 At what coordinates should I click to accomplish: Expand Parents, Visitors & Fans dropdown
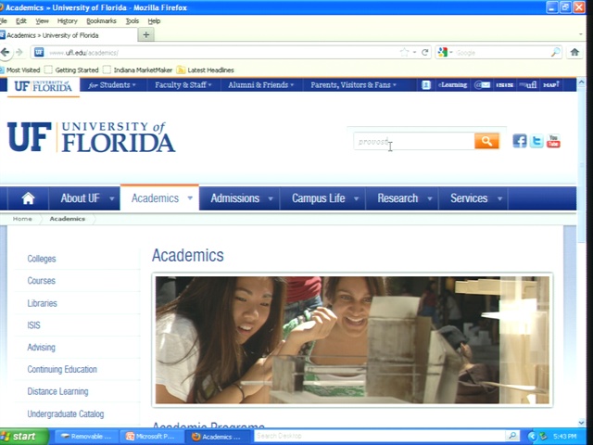[354, 84]
